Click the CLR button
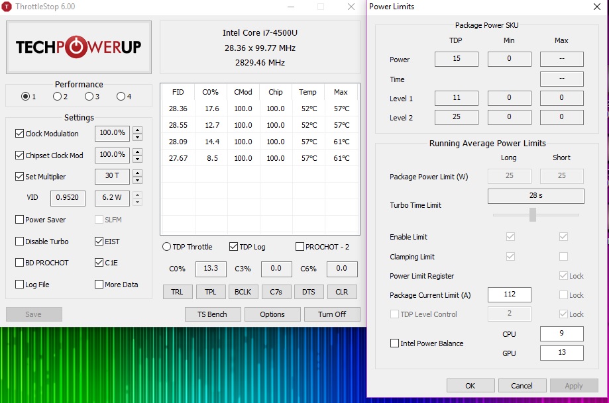This screenshot has height=403, width=609. click(x=342, y=292)
